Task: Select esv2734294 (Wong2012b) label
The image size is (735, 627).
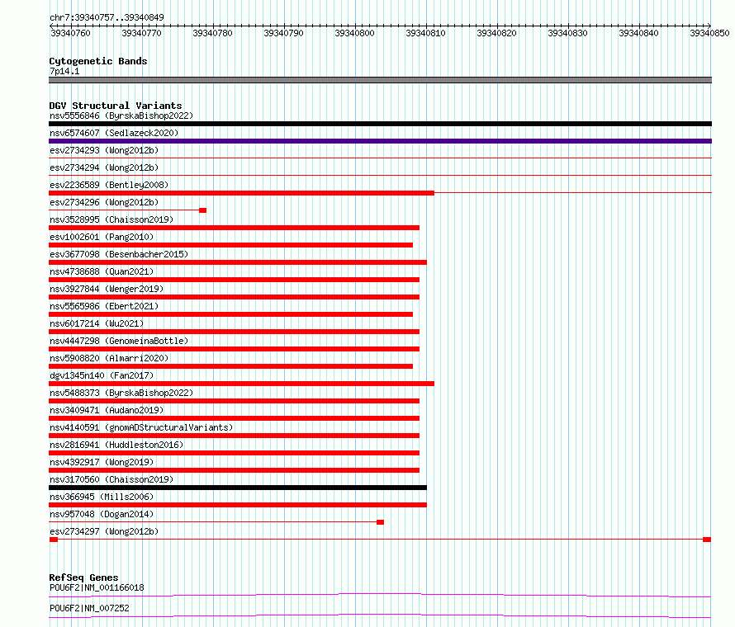Action: tap(104, 167)
